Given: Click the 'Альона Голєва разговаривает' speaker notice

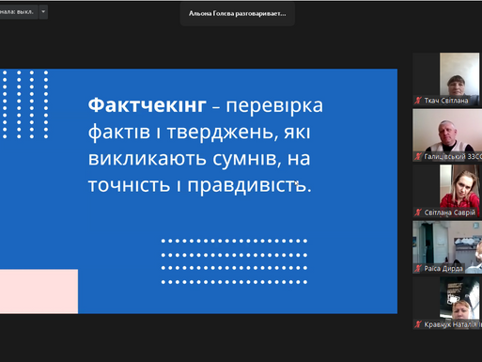Looking at the screenshot, I should coord(237,13).
